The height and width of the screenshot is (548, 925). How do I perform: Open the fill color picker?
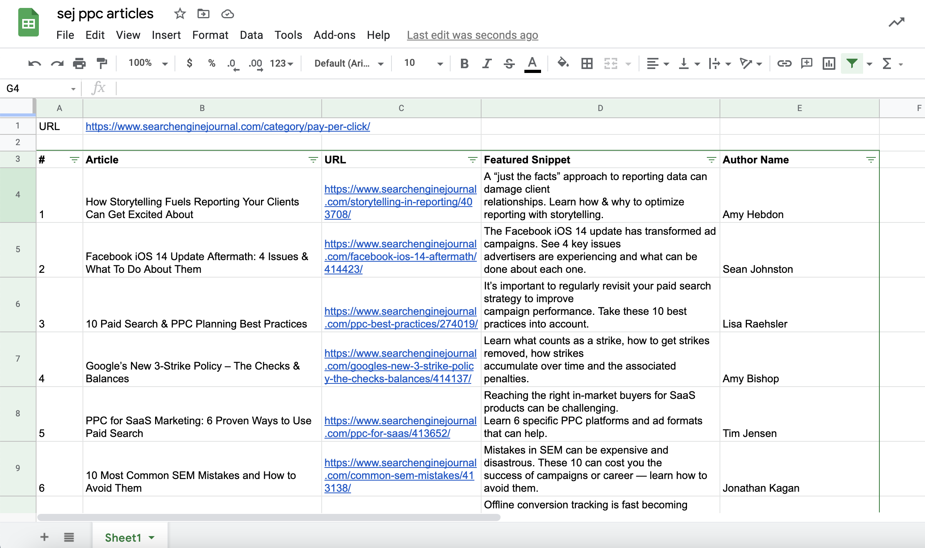(x=563, y=63)
